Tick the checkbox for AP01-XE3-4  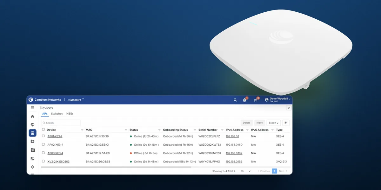(43, 136)
